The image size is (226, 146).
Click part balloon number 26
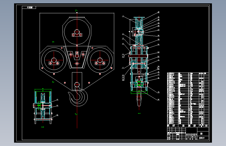(x=158, y=36)
